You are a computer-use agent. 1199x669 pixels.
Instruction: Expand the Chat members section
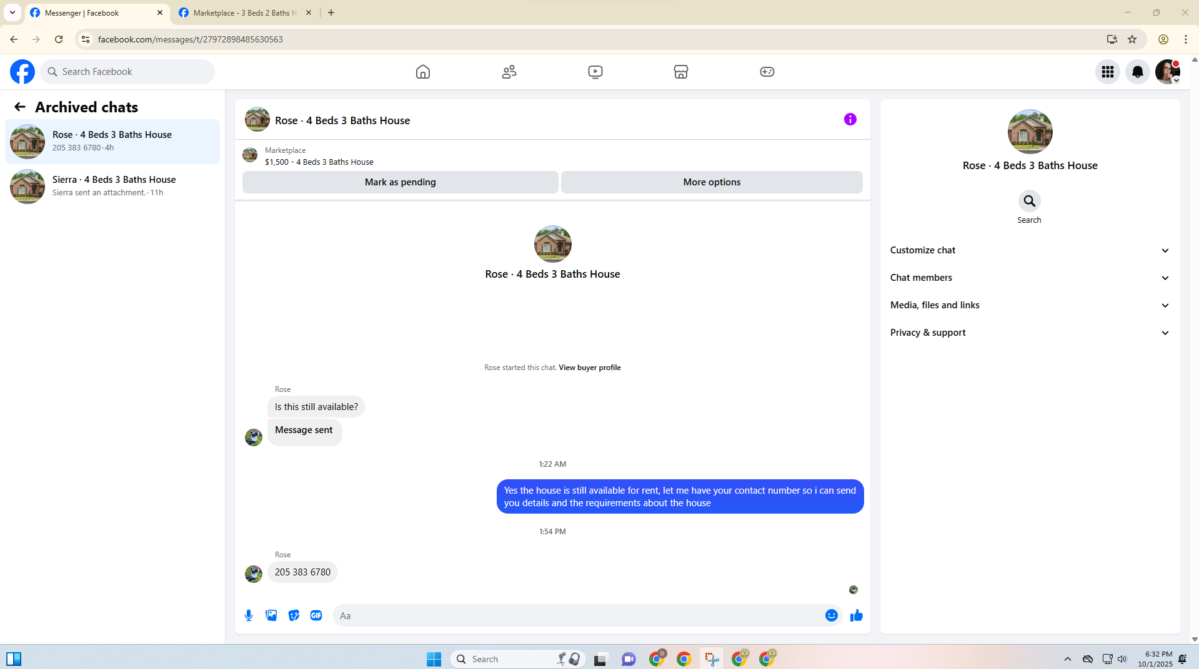(x=1030, y=278)
